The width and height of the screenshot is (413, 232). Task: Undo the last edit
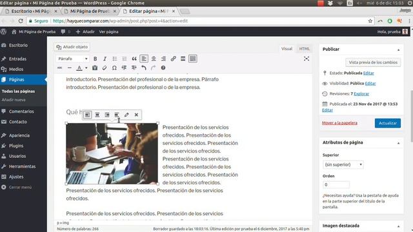(x=143, y=68)
